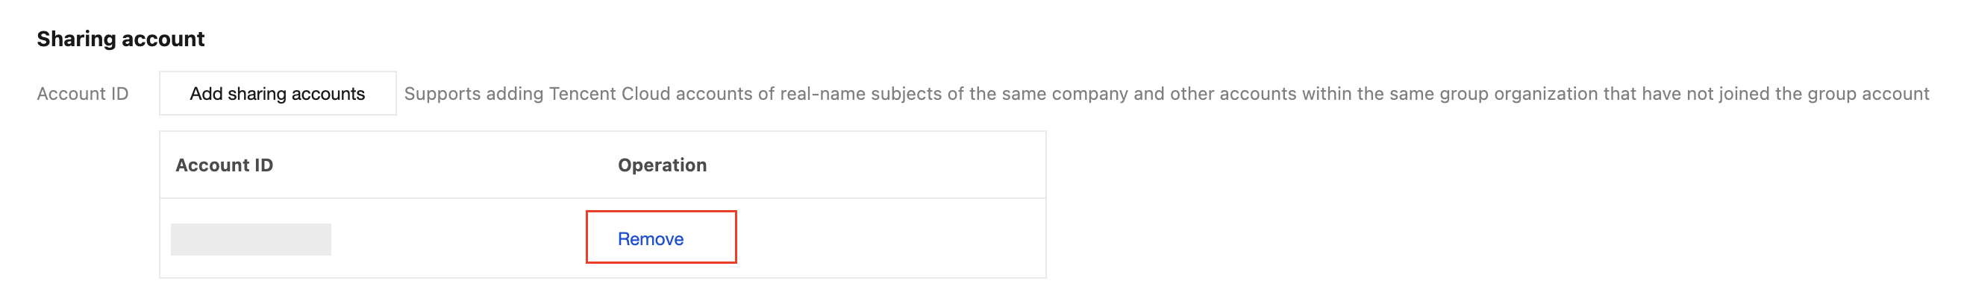The width and height of the screenshot is (1961, 304).
Task: Click "other accounts" in the hint text
Action: tap(1233, 93)
